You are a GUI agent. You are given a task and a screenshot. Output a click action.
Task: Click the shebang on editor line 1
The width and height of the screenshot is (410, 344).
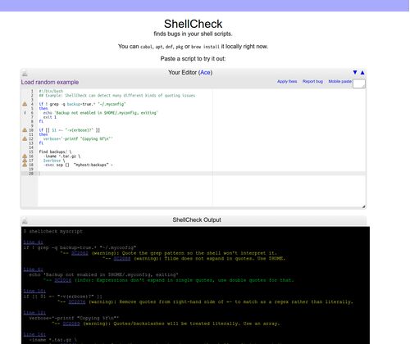click(x=51, y=91)
